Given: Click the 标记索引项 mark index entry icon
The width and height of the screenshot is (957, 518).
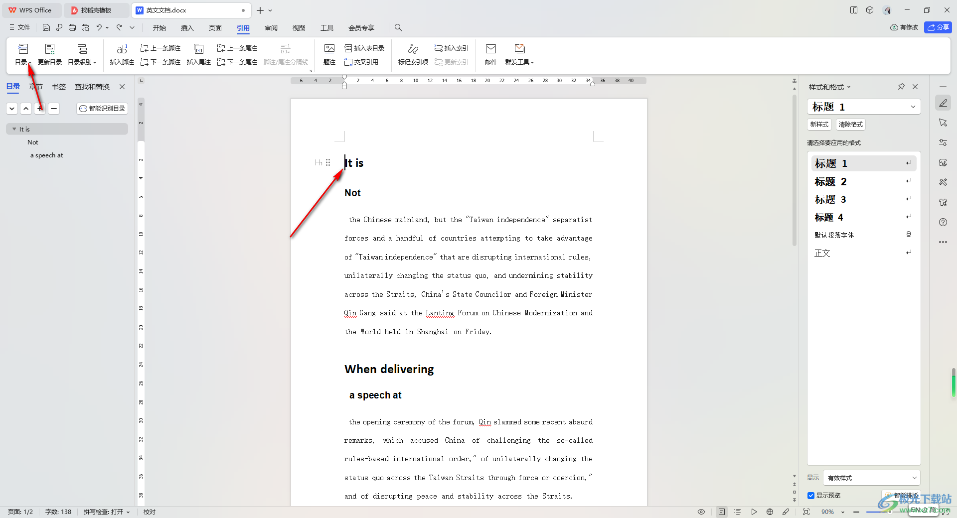Looking at the screenshot, I should 413,49.
